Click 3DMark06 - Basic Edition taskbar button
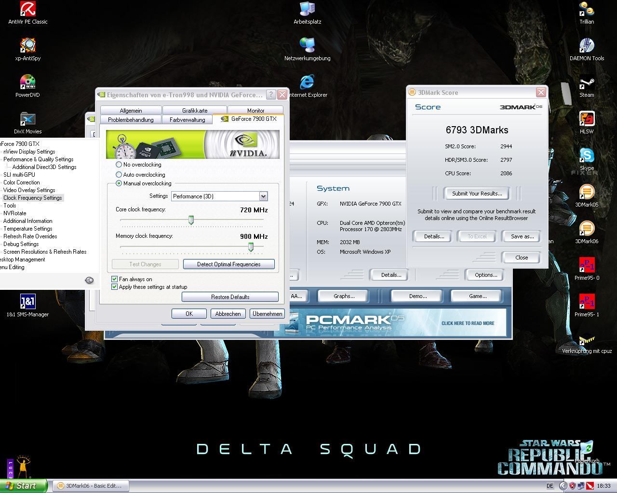The image size is (617, 493). click(91, 486)
